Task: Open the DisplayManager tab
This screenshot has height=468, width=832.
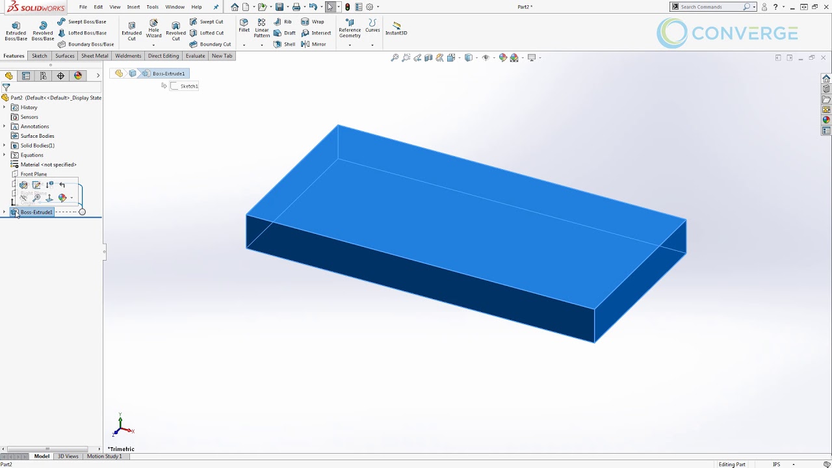Action: point(78,76)
